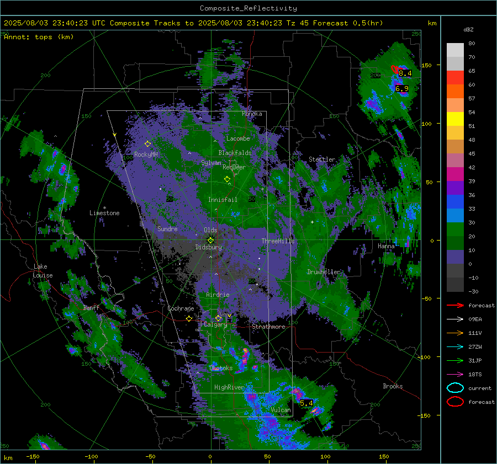The image size is (497, 464).
Task: Select the magenta swatch between 42 and 39
Action: tap(455, 174)
